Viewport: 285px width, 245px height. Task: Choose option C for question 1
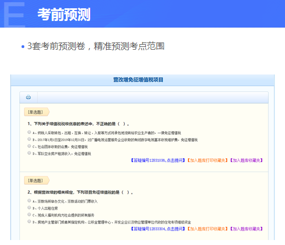coord(29,146)
